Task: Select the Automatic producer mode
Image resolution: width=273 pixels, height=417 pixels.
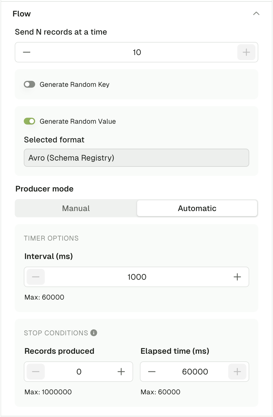Action: pyautogui.click(x=197, y=208)
